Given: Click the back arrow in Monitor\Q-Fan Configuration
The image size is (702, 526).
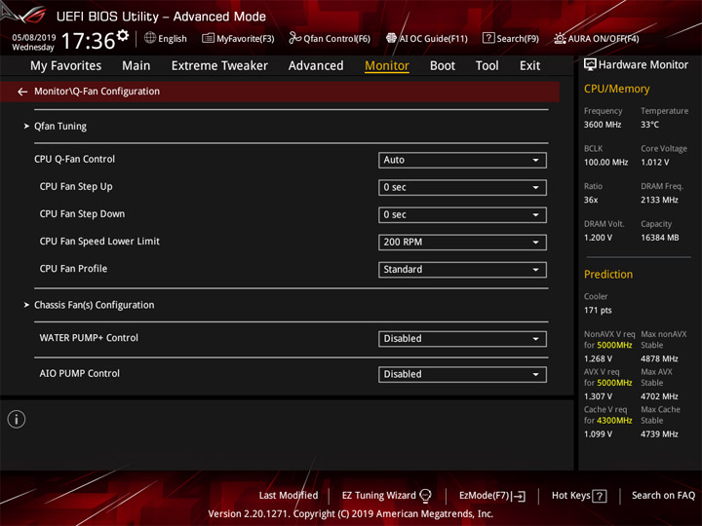Looking at the screenshot, I should click(x=22, y=92).
